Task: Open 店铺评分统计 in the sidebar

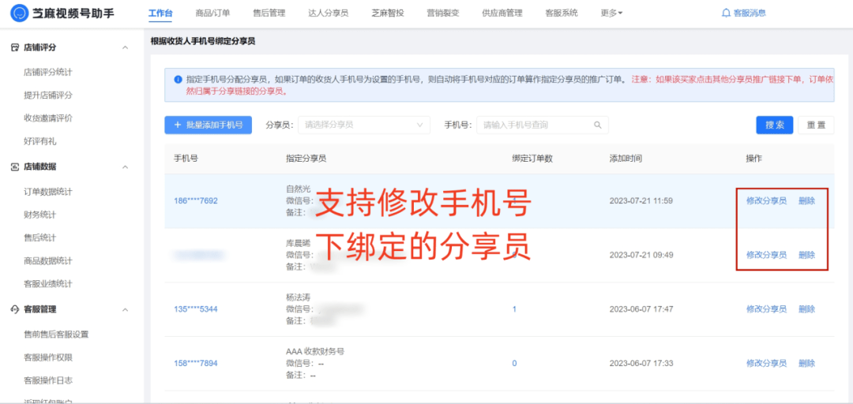Action: [x=48, y=72]
